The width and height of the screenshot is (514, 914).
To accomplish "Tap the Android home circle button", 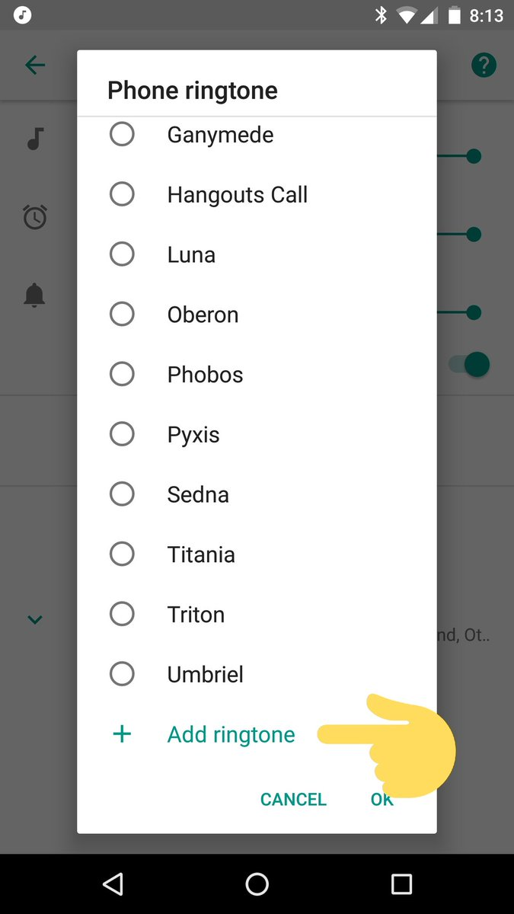I will (257, 884).
